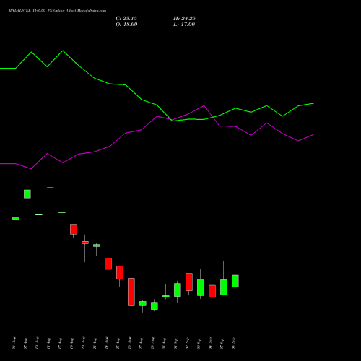This screenshot has height=361, width=361.
Task: Select the 08 Sep date label
Action: [x=233, y=343]
